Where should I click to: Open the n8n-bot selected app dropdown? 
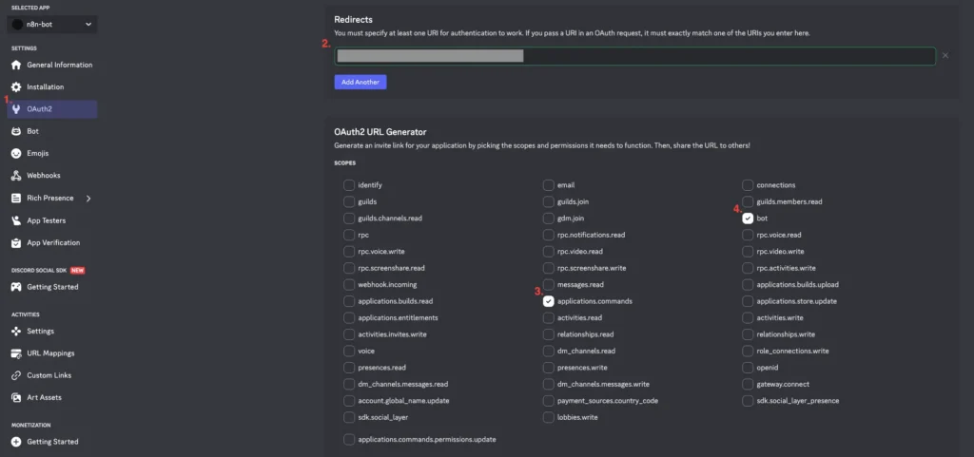(52, 24)
